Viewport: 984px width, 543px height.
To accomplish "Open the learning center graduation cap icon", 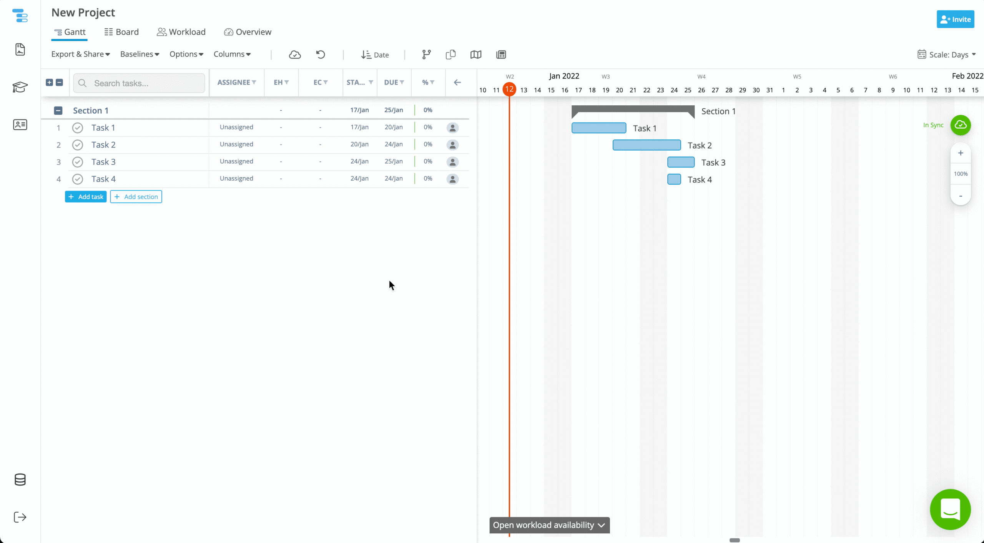I will point(20,87).
